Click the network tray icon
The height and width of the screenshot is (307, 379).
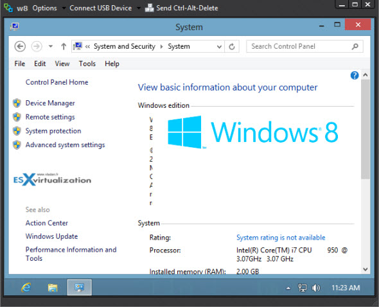click(302, 288)
